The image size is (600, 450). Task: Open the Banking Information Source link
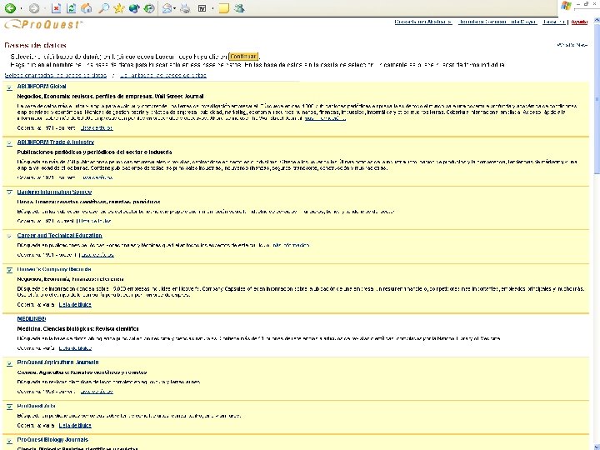pos(54,192)
